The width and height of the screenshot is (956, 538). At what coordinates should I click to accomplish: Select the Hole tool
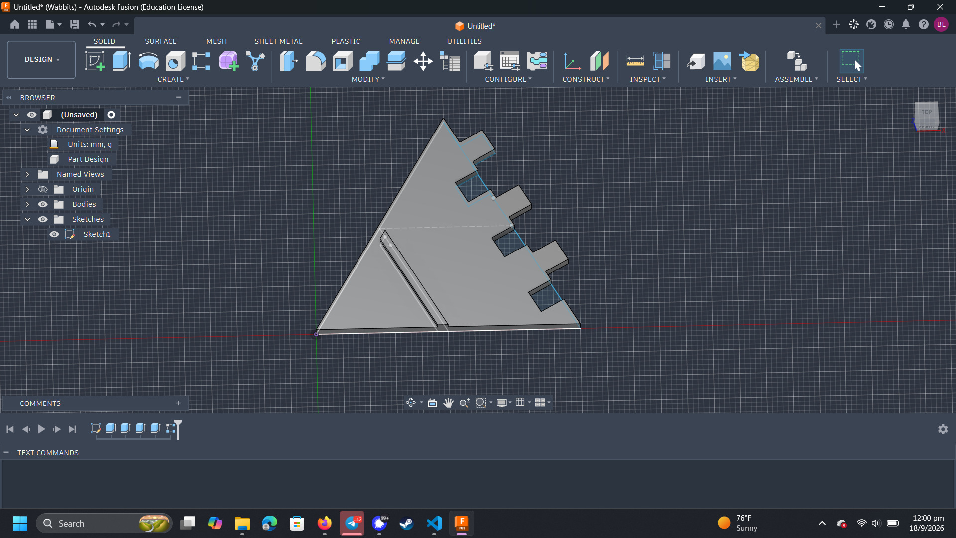175,61
